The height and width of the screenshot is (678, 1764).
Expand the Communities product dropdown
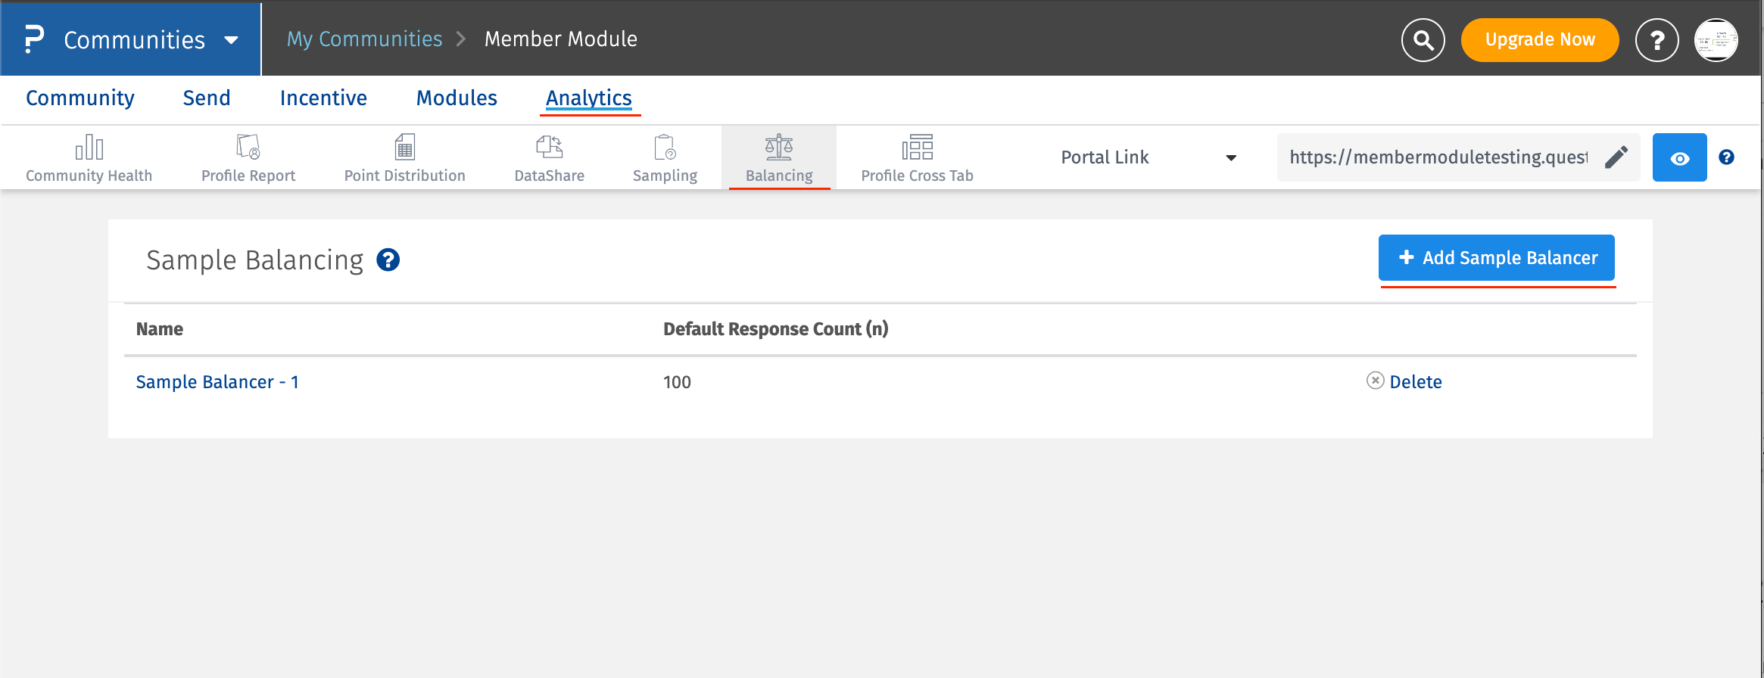click(x=232, y=40)
